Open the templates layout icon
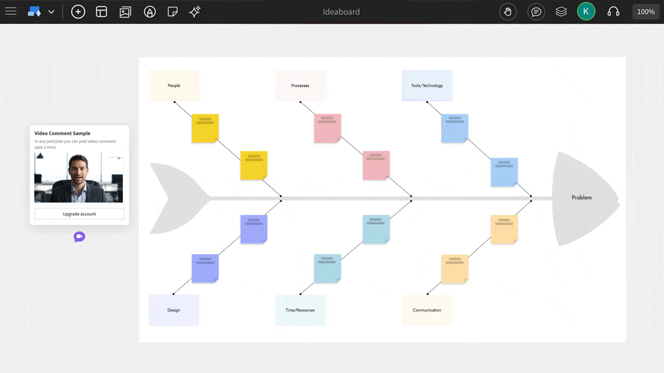Image resolution: width=664 pixels, height=373 pixels. 101,11
